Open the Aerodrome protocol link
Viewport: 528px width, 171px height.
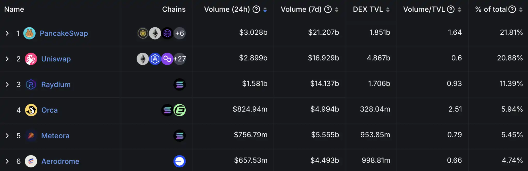(60, 161)
